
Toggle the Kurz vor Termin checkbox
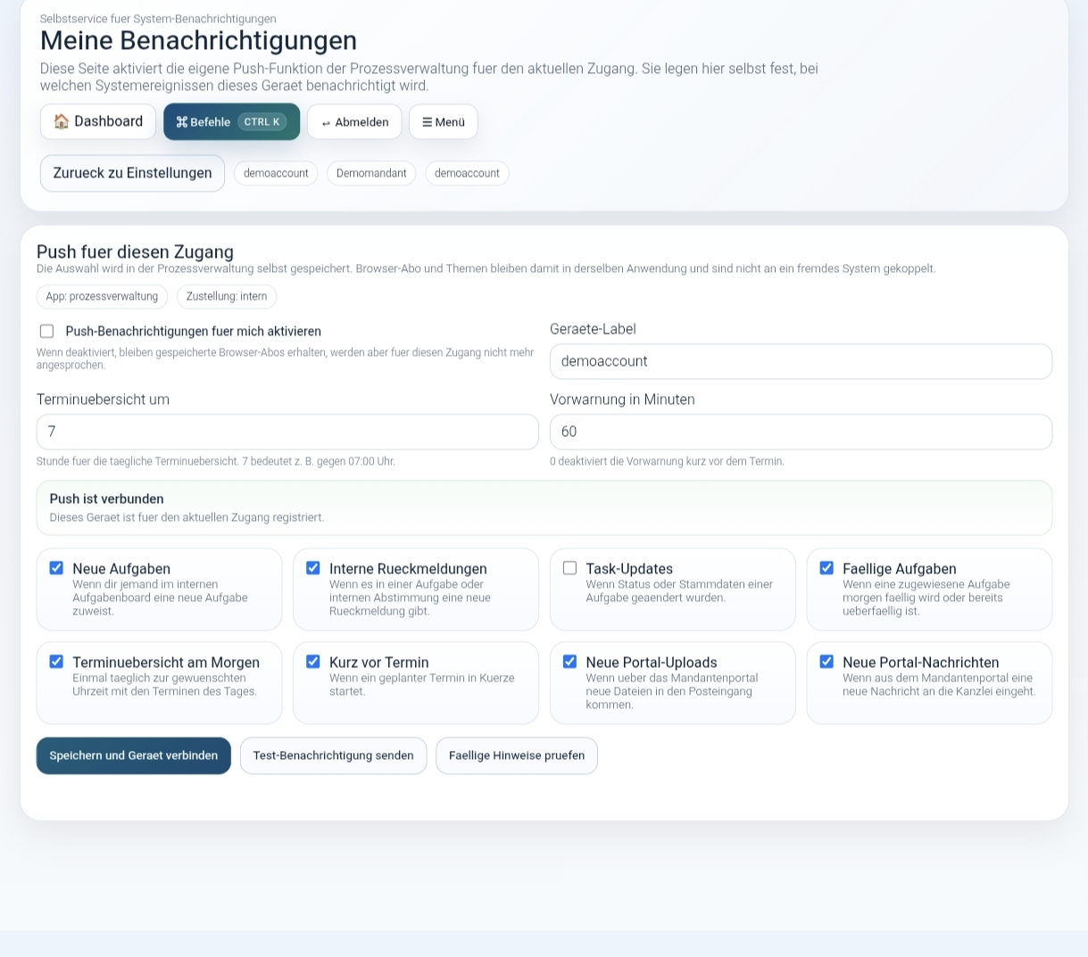[x=313, y=662]
